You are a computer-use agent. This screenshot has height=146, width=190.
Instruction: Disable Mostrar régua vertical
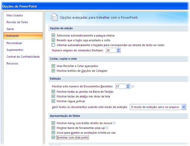pos(53,101)
